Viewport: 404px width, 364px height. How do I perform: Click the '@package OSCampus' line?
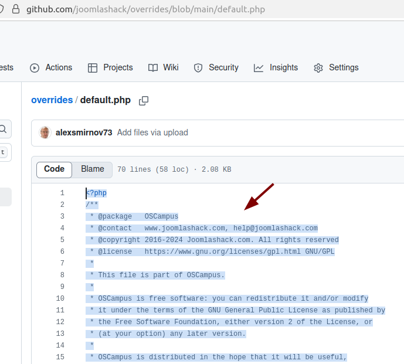click(132, 216)
